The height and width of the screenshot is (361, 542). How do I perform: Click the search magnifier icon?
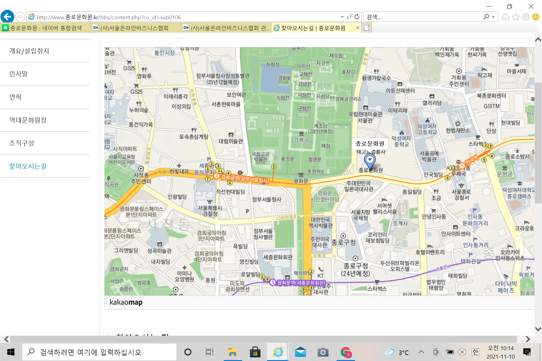click(486, 17)
